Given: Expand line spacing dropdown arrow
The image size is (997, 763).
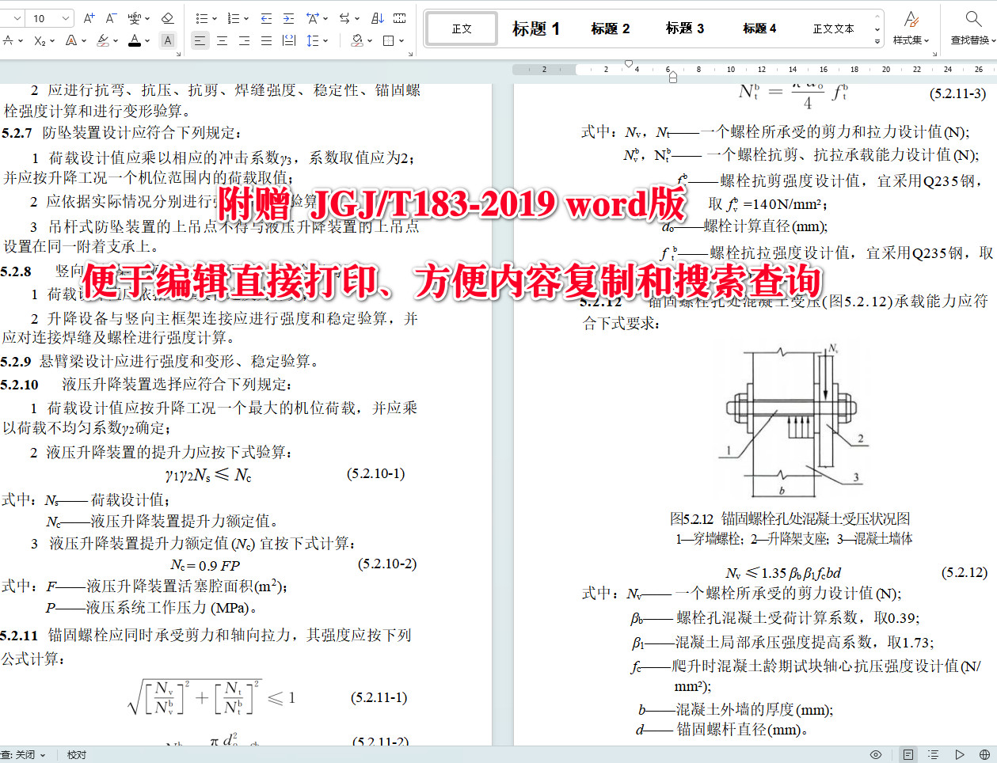Looking at the screenshot, I should [325, 40].
